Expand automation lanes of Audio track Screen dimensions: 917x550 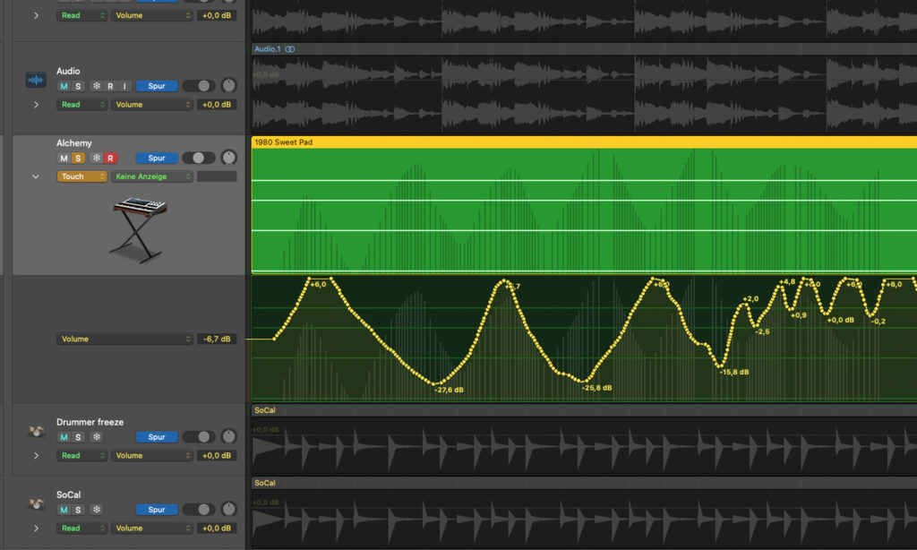[x=36, y=105]
